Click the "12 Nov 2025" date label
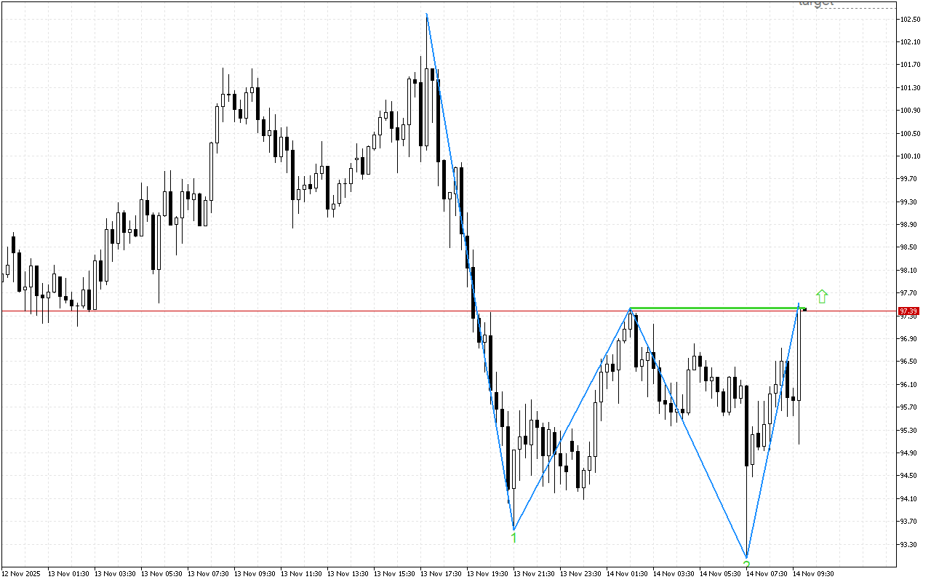Screen dimensions: 931x582 coord(22,573)
